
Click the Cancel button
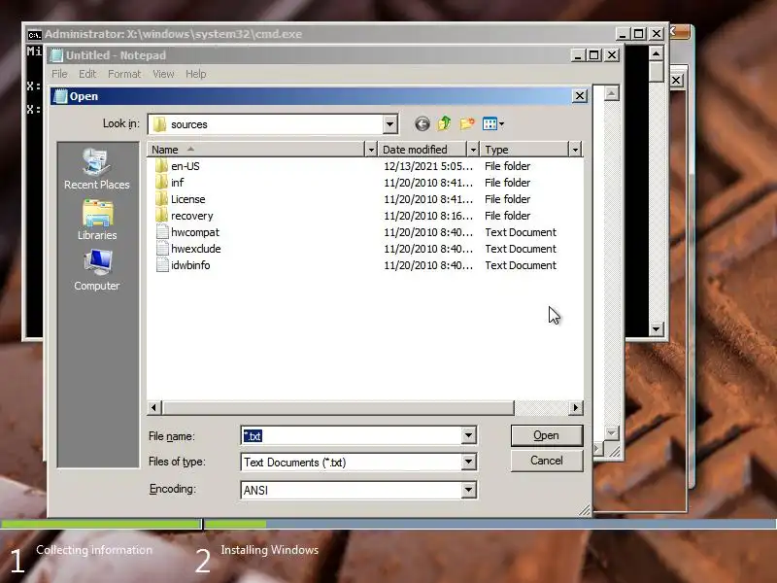point(547,461)
